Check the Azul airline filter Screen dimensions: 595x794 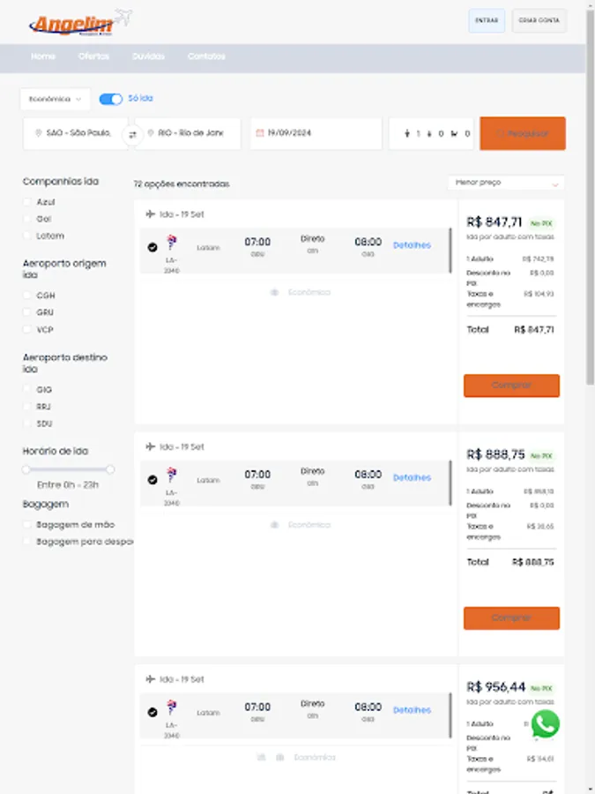coord(27,202)
